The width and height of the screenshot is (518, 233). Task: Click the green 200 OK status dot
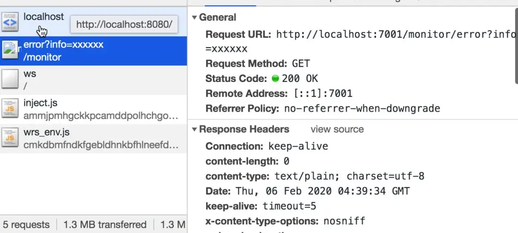275,79
